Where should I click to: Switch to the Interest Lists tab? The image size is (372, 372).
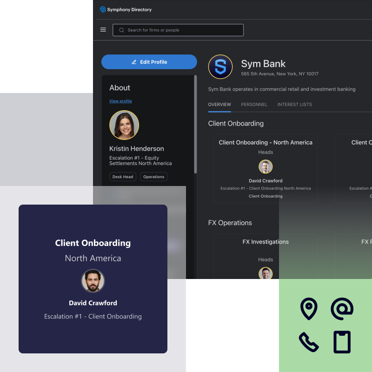tap(294, 105)
